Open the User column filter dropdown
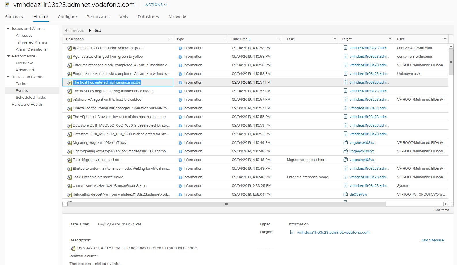Image resolution: width=457 pixels, height=265 pixels. 445,39
